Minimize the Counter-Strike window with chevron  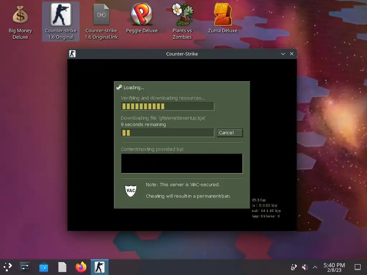(x=283, y=54)
